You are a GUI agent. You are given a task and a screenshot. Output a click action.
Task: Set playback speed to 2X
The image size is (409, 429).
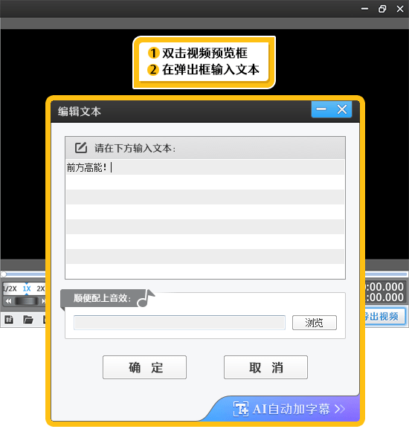(40, 288)
